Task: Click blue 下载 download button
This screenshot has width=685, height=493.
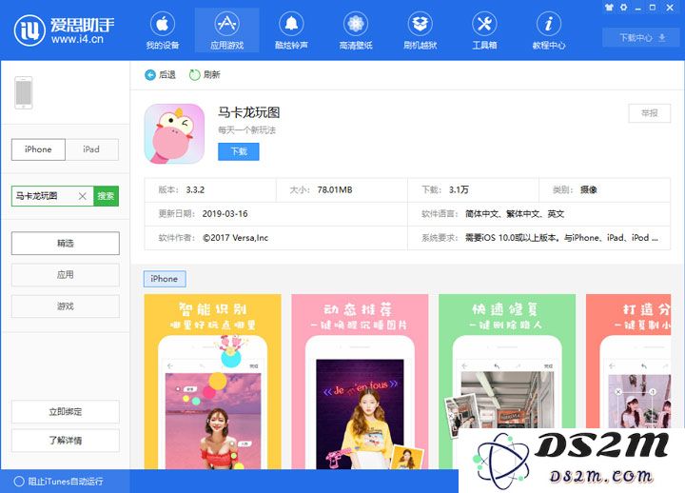Action: tap(239, 151)
